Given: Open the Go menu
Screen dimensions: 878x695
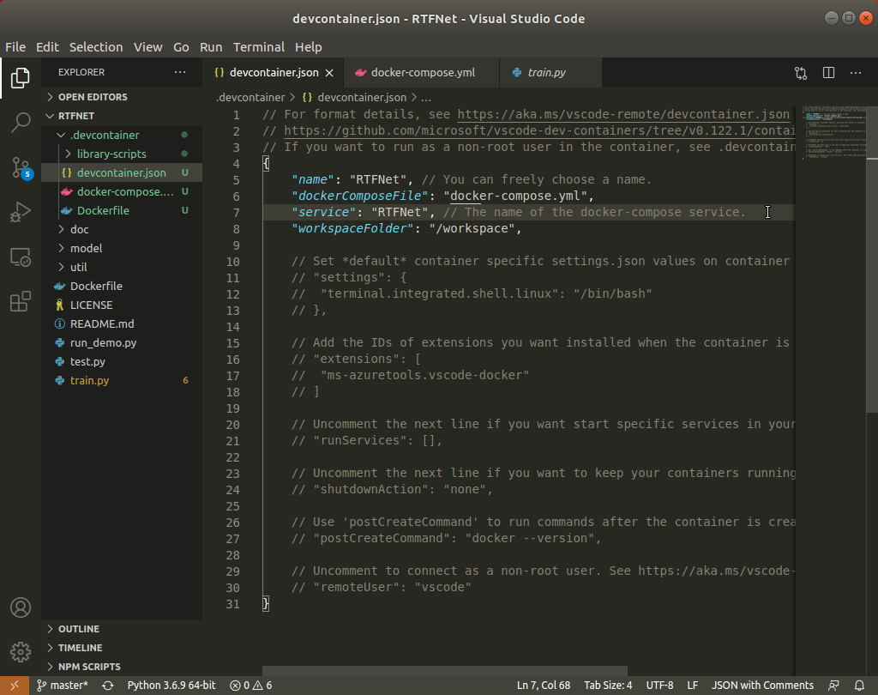Looking at the screenshot, I should [181, 47].
